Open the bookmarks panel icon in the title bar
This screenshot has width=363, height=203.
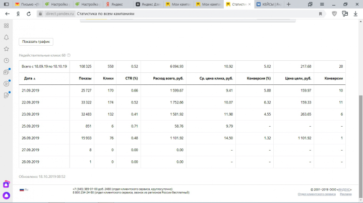pyautogui.click(x=310, y=4)
